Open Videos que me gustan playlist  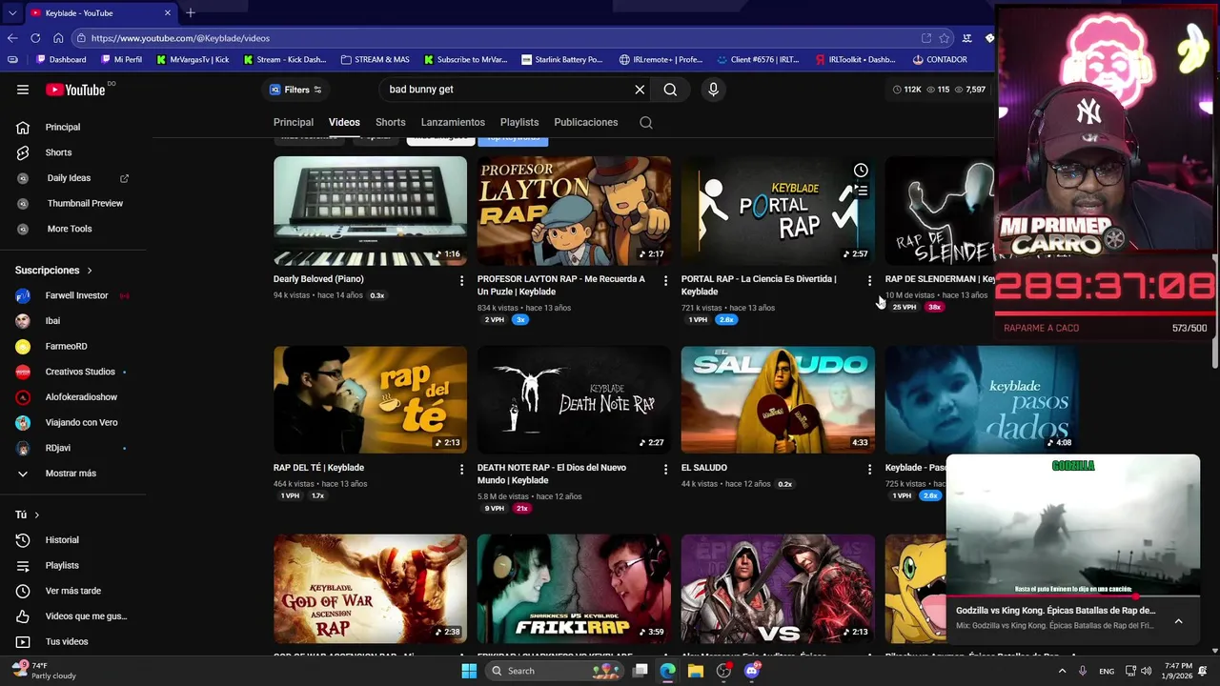tap(86, 616)
